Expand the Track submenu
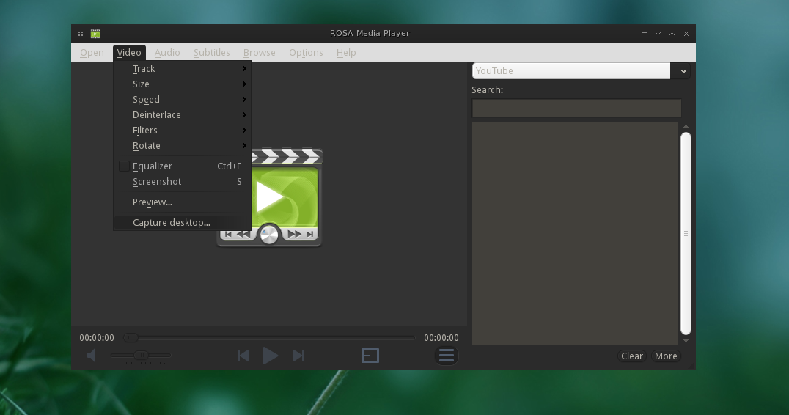The height and width of the screenshot is (415, 789). (182, 68)
